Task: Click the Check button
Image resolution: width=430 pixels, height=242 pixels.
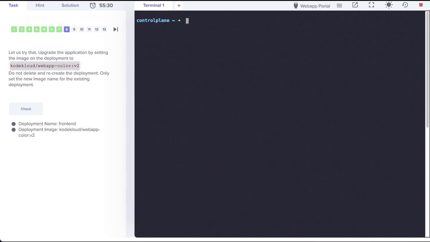Action: click(x=26, y=109)
